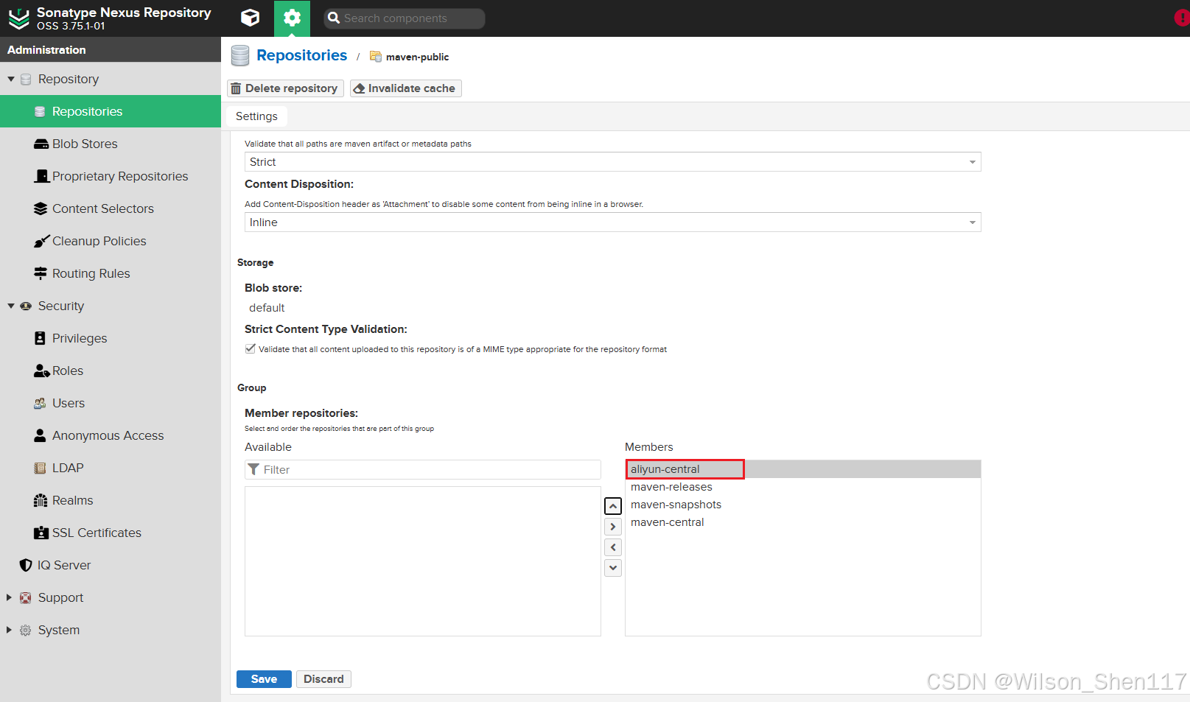Add repository to Members arrow
1190x702 pixels.
pyautogui.click(x=613, y=527)
